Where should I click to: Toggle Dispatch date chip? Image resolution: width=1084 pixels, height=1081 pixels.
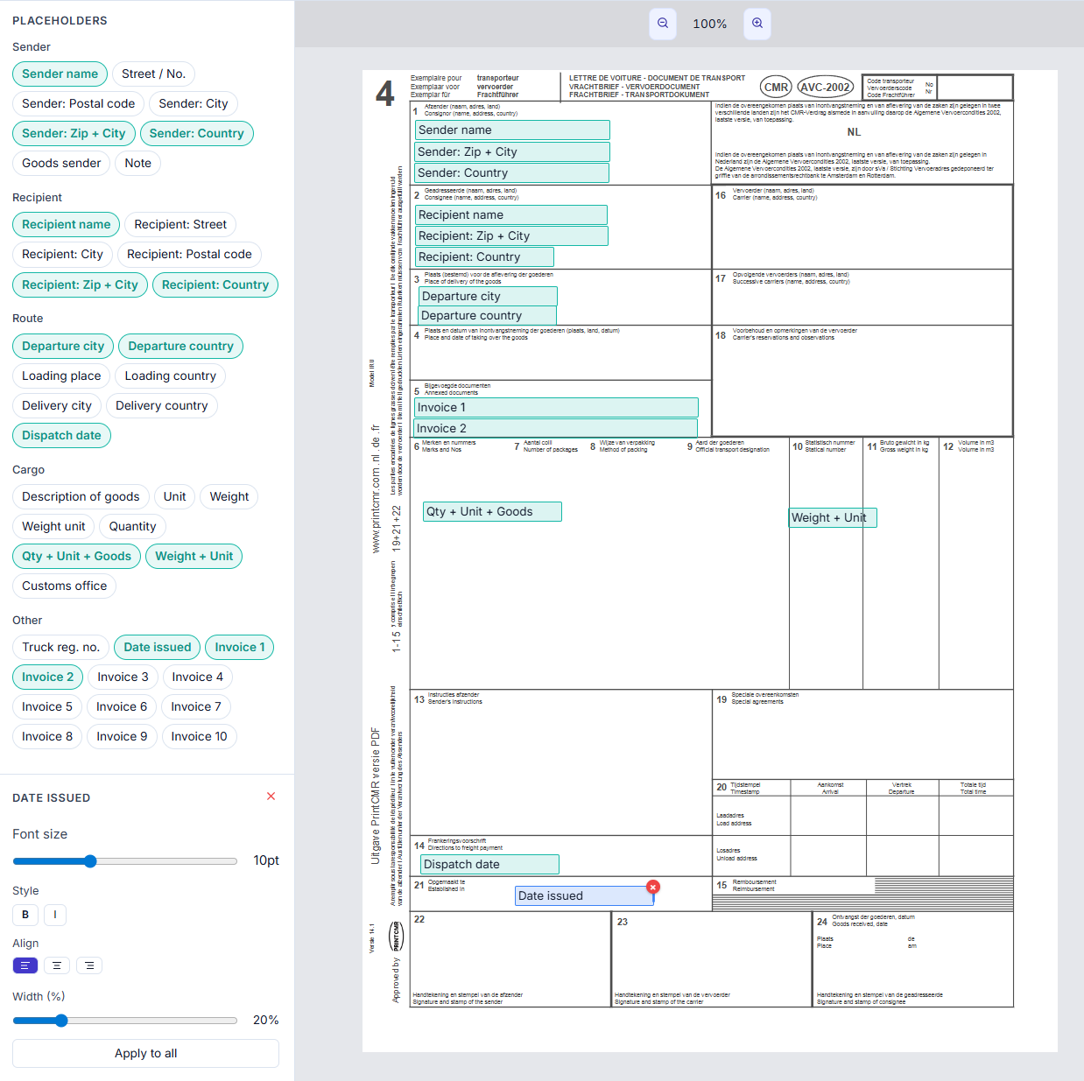point(61,435)
